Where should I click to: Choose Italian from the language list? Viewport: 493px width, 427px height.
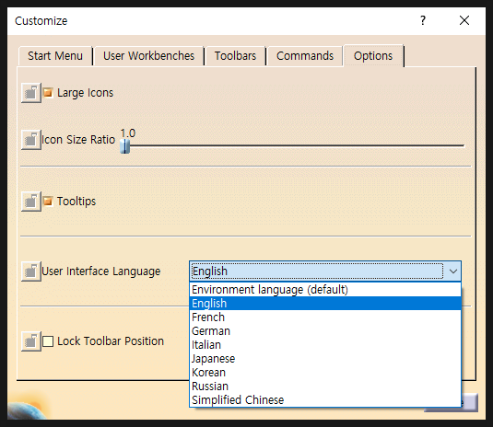(x=325, y=345)
